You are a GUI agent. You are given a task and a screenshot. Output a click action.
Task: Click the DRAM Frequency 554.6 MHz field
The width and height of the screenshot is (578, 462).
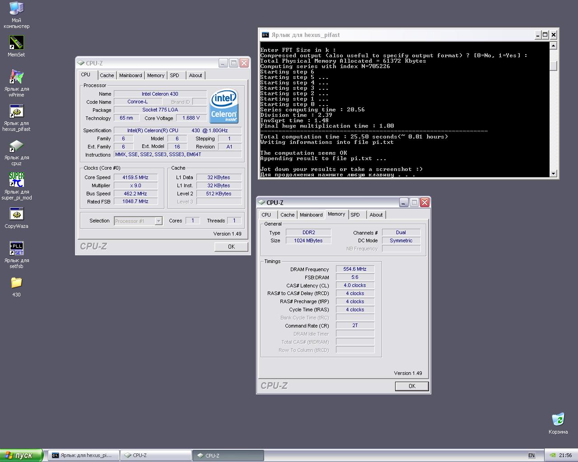click(x=355, y=269)
